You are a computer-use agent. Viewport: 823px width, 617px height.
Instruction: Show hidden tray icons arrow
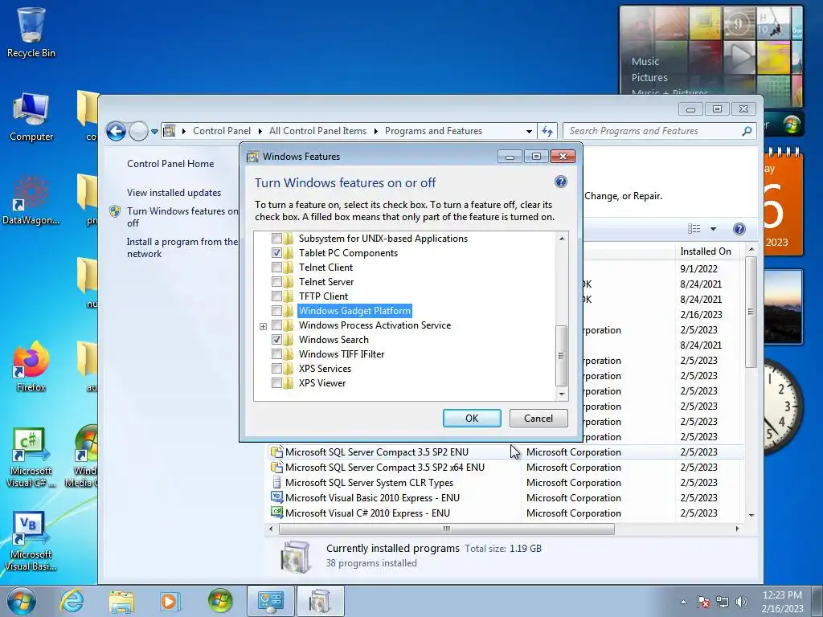tap(683, 602)
